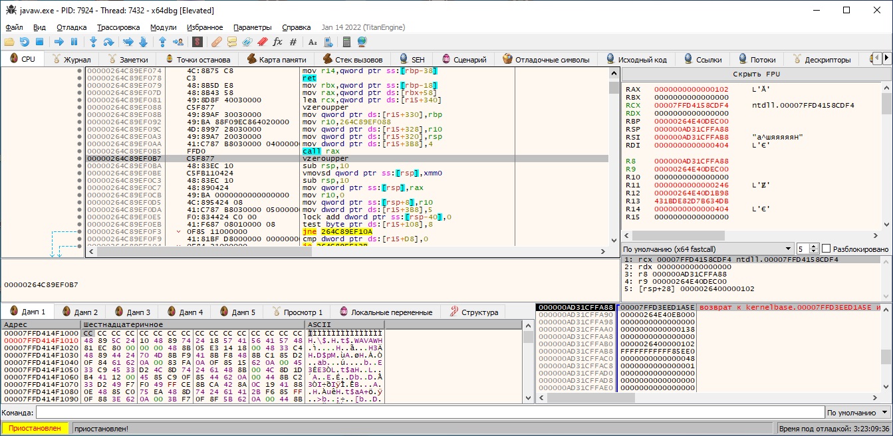Click the tab bar scroll-right arrow

point(886,58)
